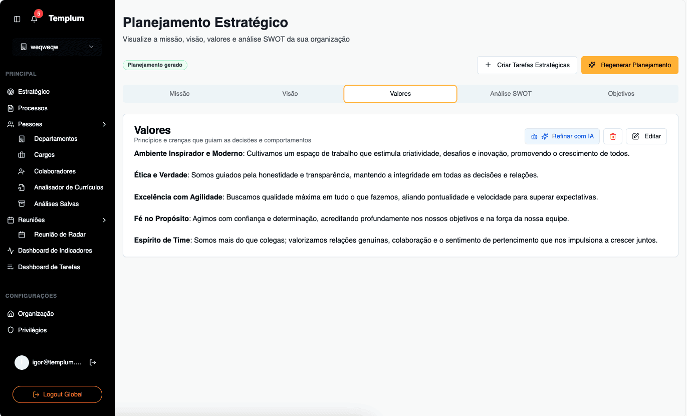687x416 pixels.
Task: Click the Templum logo text
Action: click(66, 19)
